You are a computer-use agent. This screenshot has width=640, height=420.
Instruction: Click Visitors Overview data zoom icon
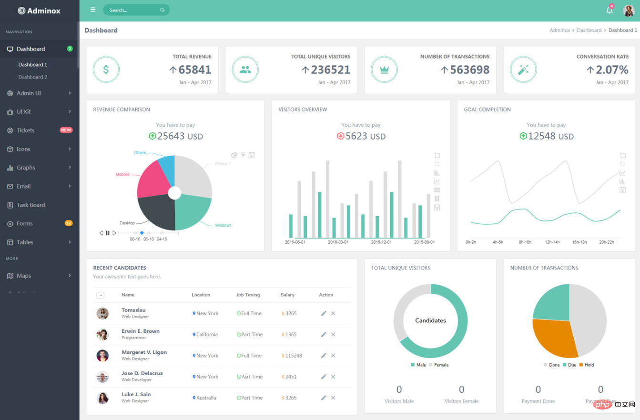coord(437,155)
